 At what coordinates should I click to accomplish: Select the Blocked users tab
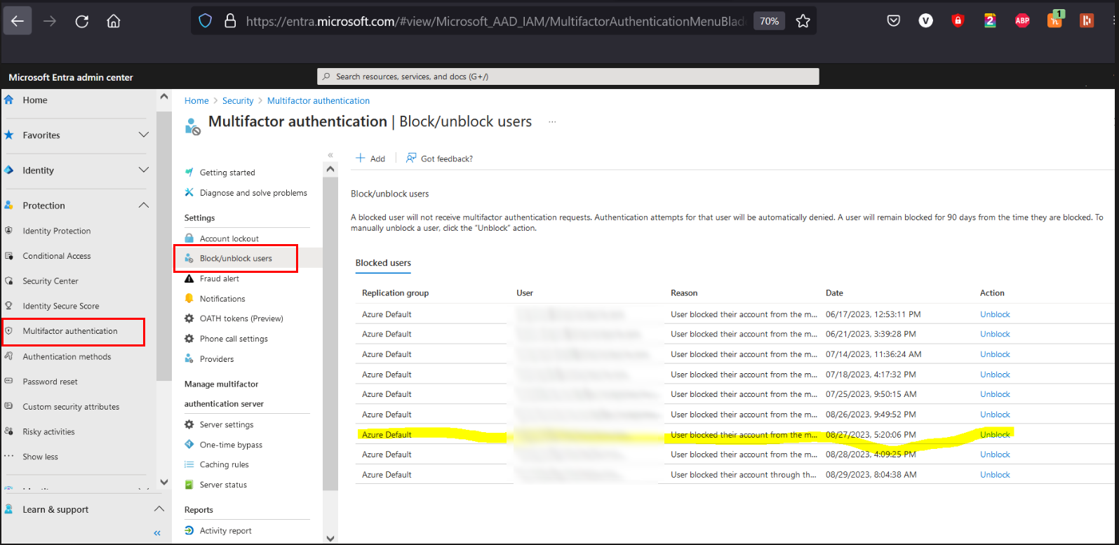383,263
